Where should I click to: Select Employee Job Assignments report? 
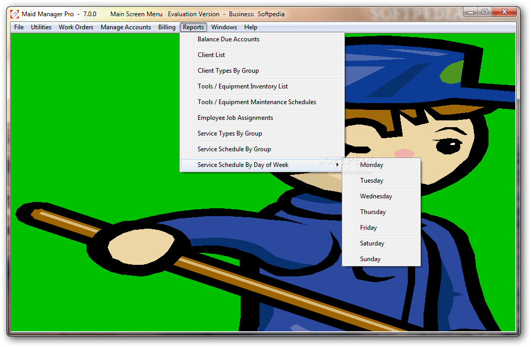coord(263,118)
